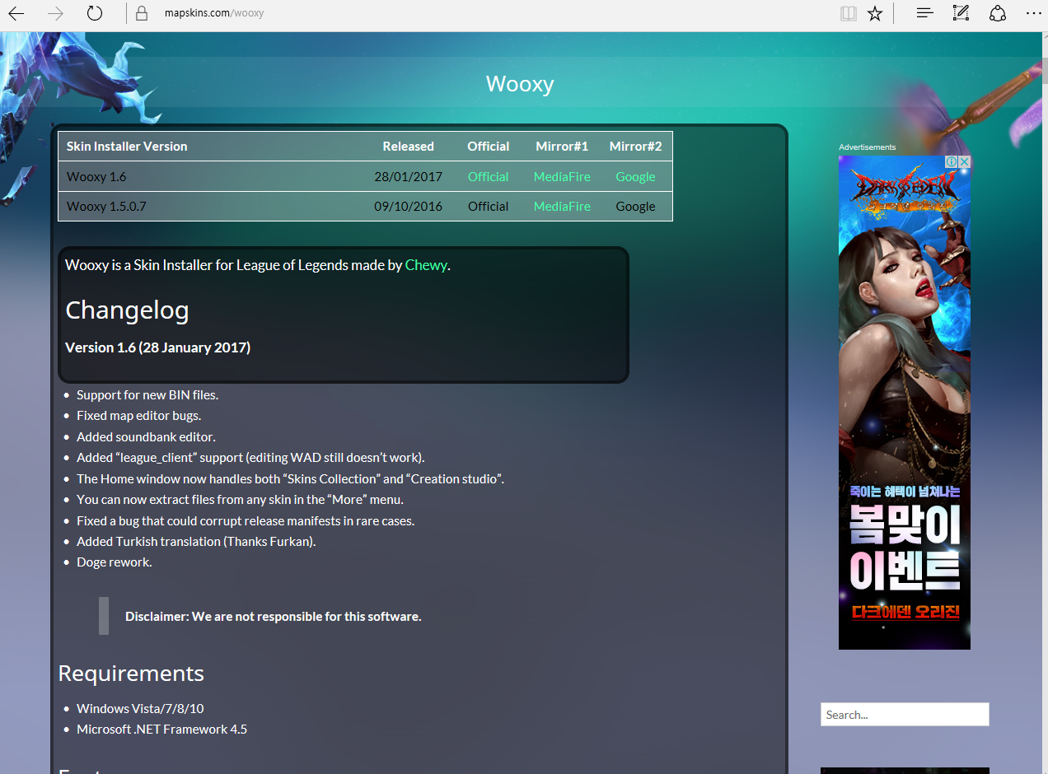Click the Home window changelog item
The height and width of the screenshot is (774, 1048).
pyautogui.click(x=290, y=478)
